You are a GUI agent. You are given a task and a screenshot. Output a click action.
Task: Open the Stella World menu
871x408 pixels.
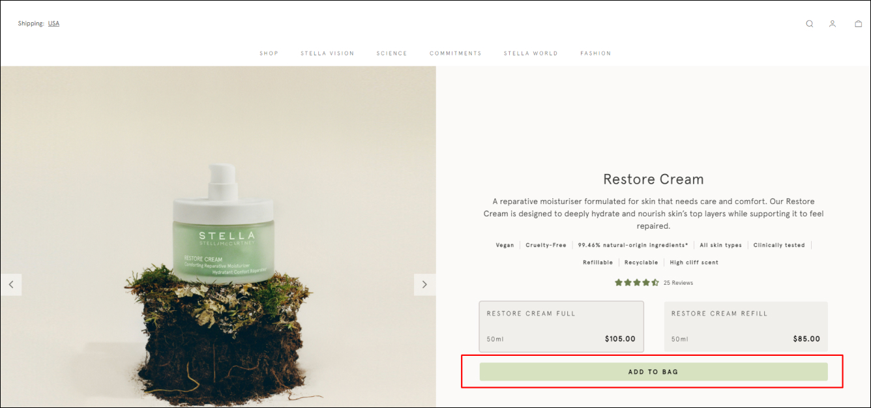coord(531,53)
